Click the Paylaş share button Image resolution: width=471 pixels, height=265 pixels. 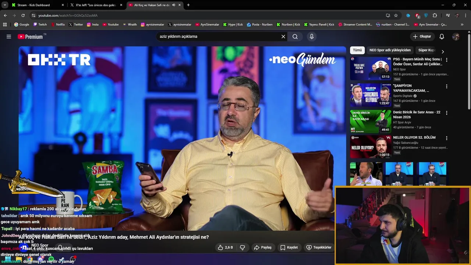click(x=263, y=247)
